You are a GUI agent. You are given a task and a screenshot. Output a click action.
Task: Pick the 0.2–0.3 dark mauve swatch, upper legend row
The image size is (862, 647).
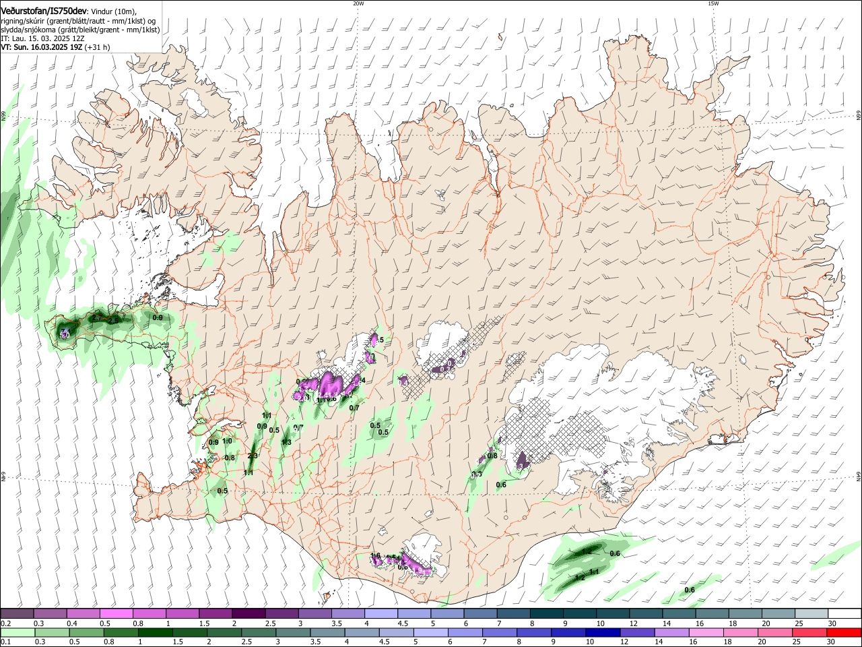pos(18,614)
